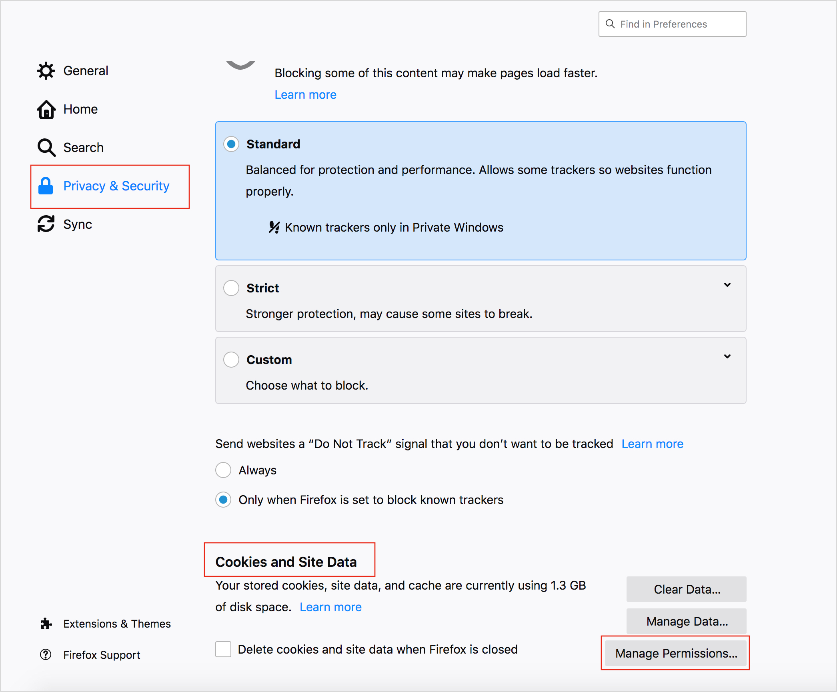
Task: Click the Extensions & Themes puzzle icon
Action: pyautogui.click(x=46, y=624)
